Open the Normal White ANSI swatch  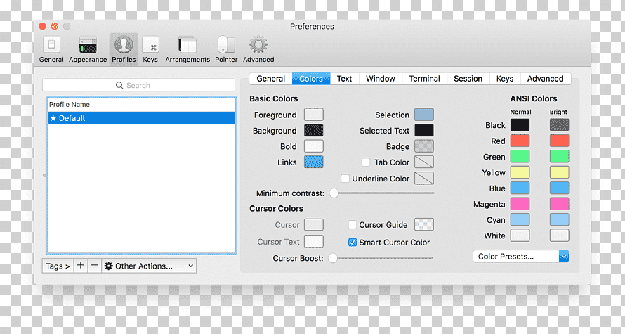[520, 236]
